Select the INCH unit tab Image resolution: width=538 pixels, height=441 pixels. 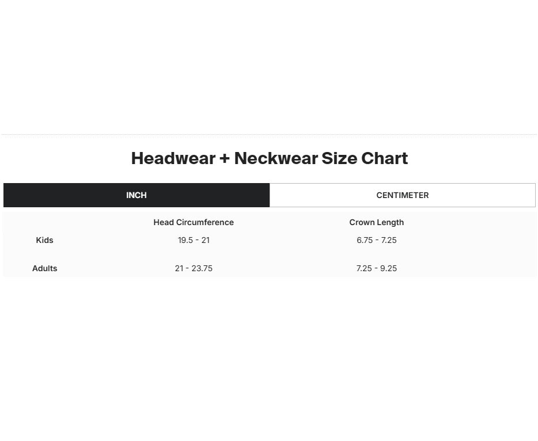(x=136, y=195)
